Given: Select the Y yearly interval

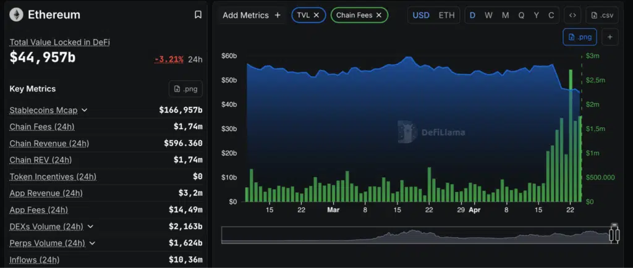Looking at the screenshot, I should [x=536, y=15].
